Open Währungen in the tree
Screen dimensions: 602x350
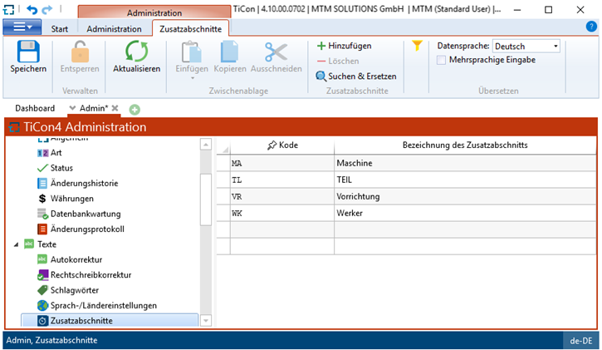click(x=71, y=199)
